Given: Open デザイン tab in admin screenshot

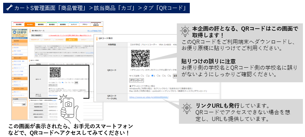Looking at the screenshot, I should 85,24.
